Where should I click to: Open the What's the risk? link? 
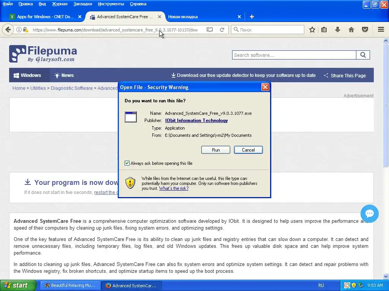[x=174, y=188]
